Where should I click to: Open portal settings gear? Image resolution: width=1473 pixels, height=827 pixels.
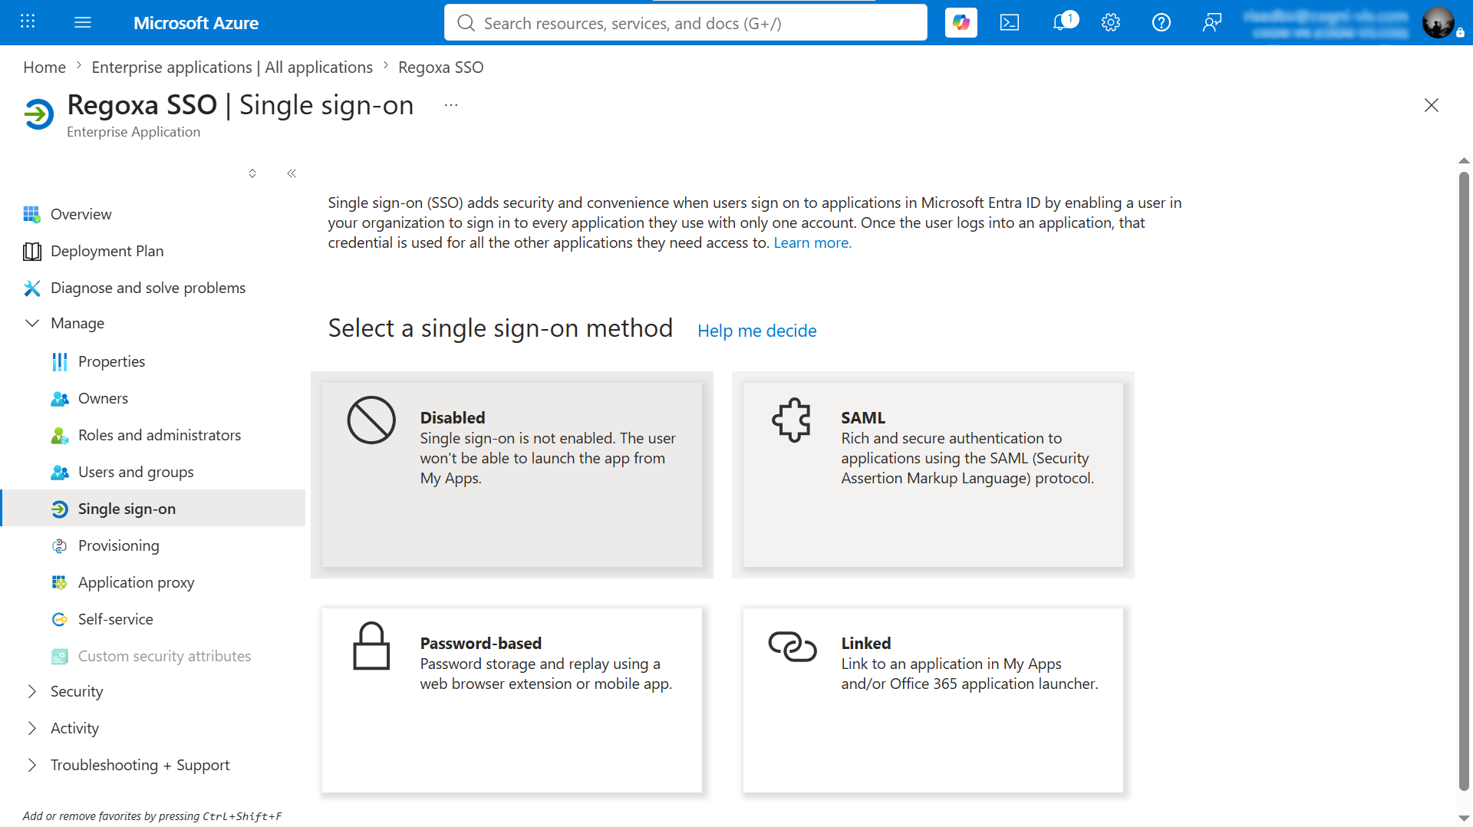click(1111, 22)
